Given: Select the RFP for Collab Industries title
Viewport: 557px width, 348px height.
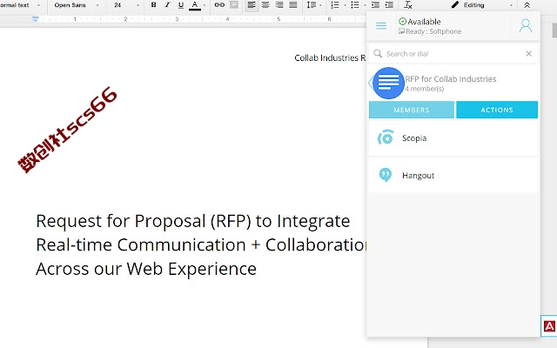Looking at the screenshot, I should pos(451,79).
